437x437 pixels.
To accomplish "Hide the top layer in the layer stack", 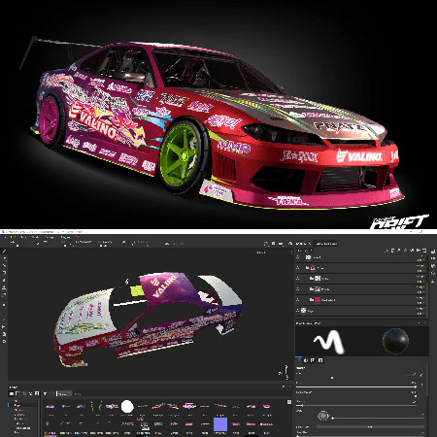I will (298, 257).
